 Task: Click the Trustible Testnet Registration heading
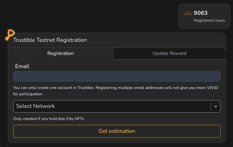coord(50,40)
